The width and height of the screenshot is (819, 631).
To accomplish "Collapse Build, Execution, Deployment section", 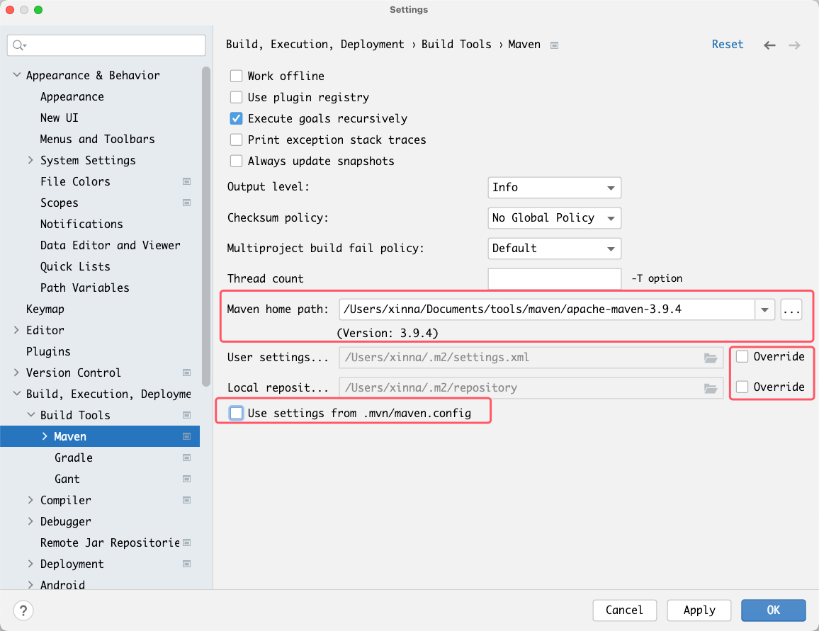I will 17,394.
